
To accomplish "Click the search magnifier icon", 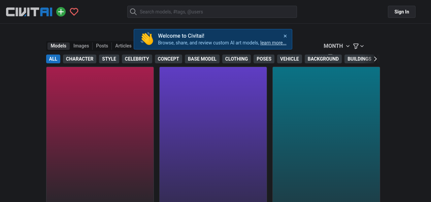I will coord(133,12).
